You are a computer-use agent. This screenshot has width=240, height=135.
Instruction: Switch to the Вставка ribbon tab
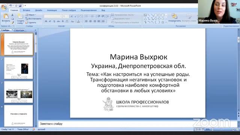tap(27, 10)
